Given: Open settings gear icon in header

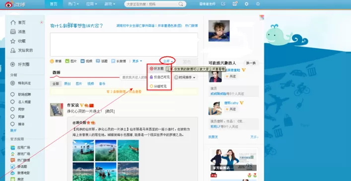Looking at the screenshot, I should (x=246, y=4).
